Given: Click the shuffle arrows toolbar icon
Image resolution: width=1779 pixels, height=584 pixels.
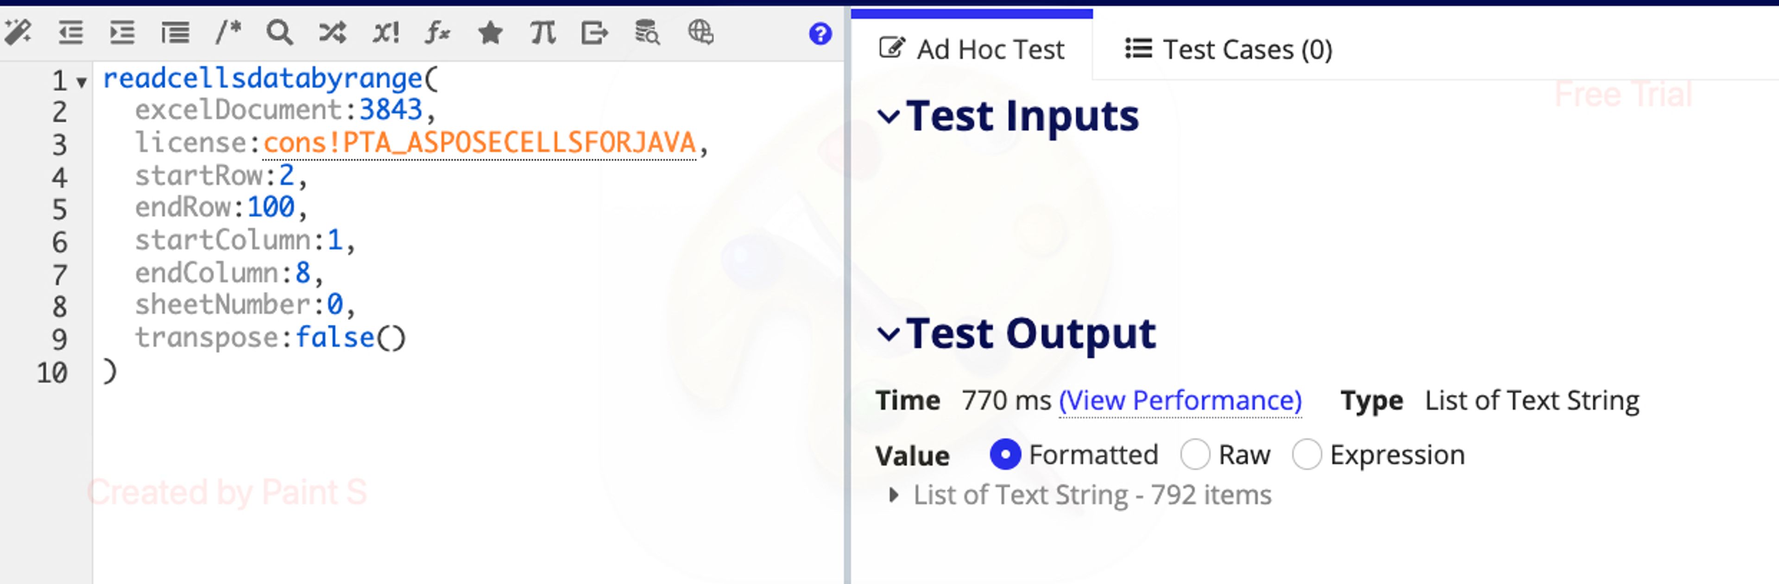Looking at the screenshot, I should tap(332, 32).
